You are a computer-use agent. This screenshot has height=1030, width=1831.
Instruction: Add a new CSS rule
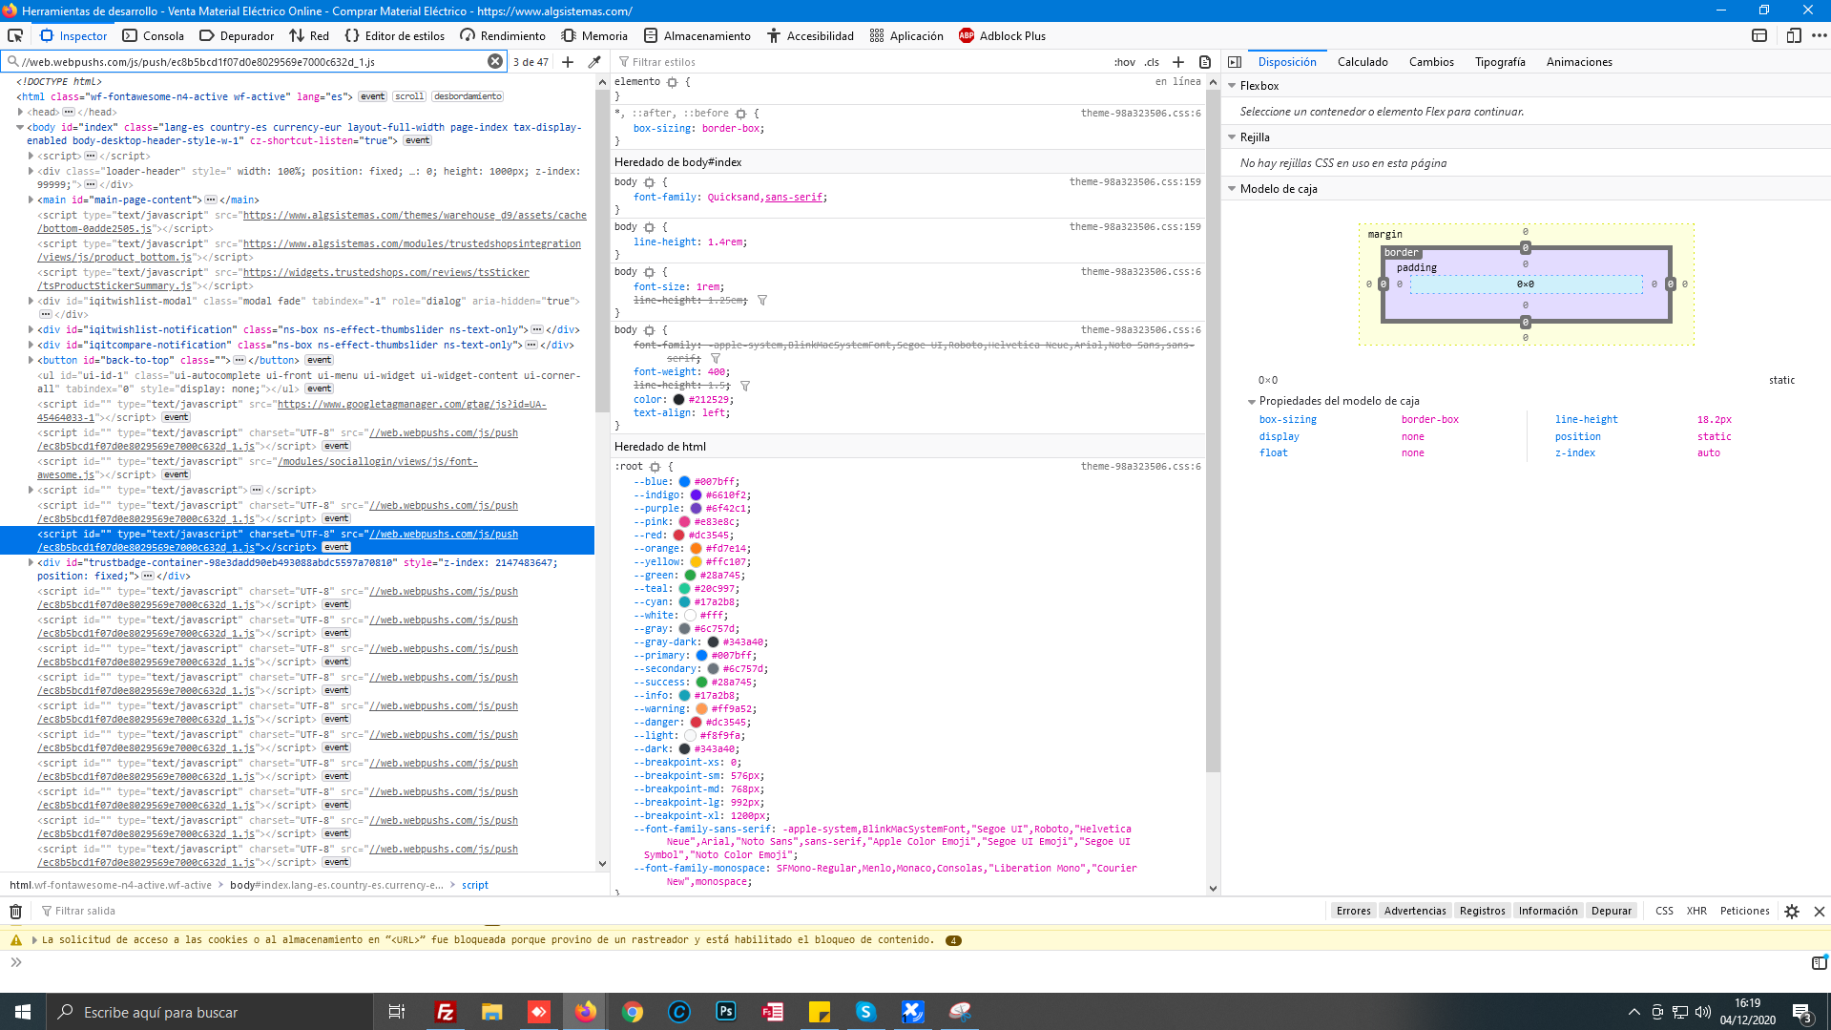(x=1178, y=61)
